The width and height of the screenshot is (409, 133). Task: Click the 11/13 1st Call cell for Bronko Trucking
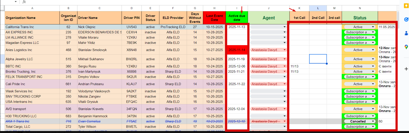tap(299, 71)
